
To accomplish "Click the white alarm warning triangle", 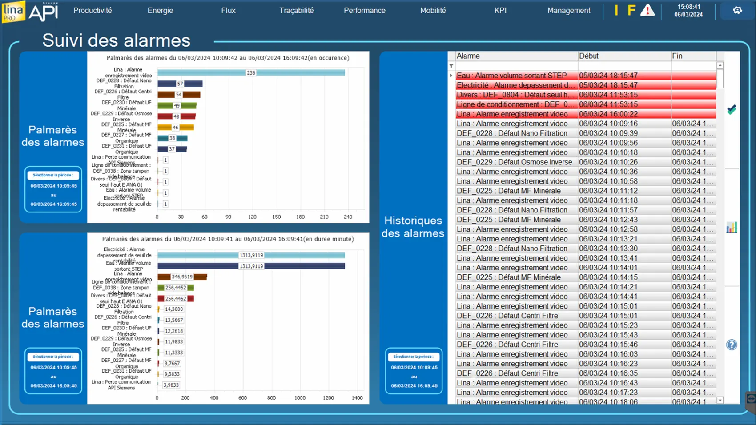I will tap(647, 10).
